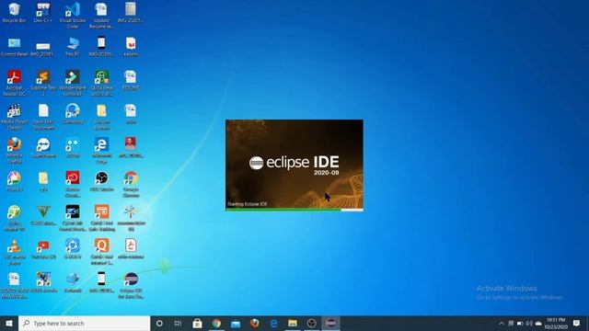Select the New Text Document file
This screenshot has width=589, height=331.
pos(43,117)
